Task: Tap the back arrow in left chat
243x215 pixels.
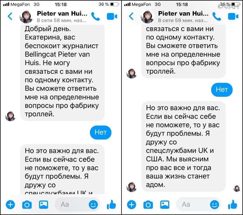Action: [10, 16]
